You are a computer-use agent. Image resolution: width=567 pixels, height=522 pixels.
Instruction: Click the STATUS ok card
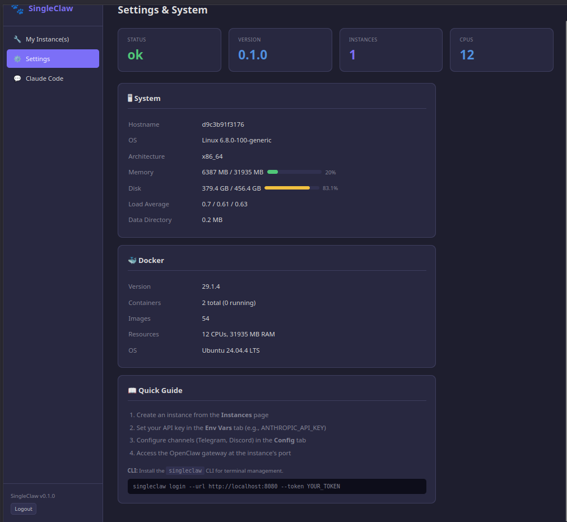tap(169, 50)
